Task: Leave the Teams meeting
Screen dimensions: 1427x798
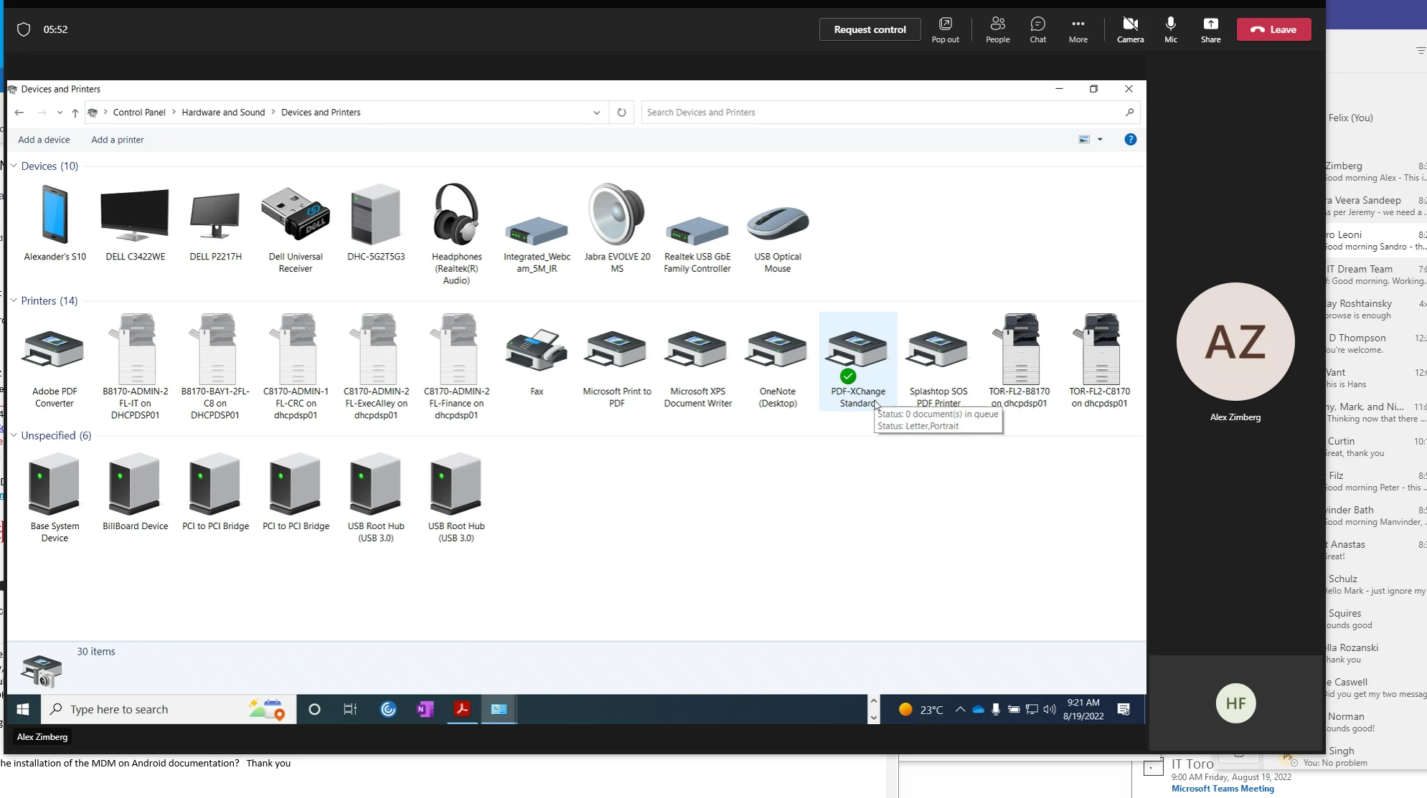Action: pos(1273,29)
